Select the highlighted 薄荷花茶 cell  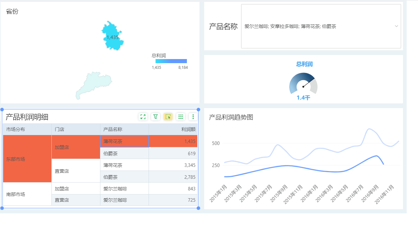click(124, 141)
